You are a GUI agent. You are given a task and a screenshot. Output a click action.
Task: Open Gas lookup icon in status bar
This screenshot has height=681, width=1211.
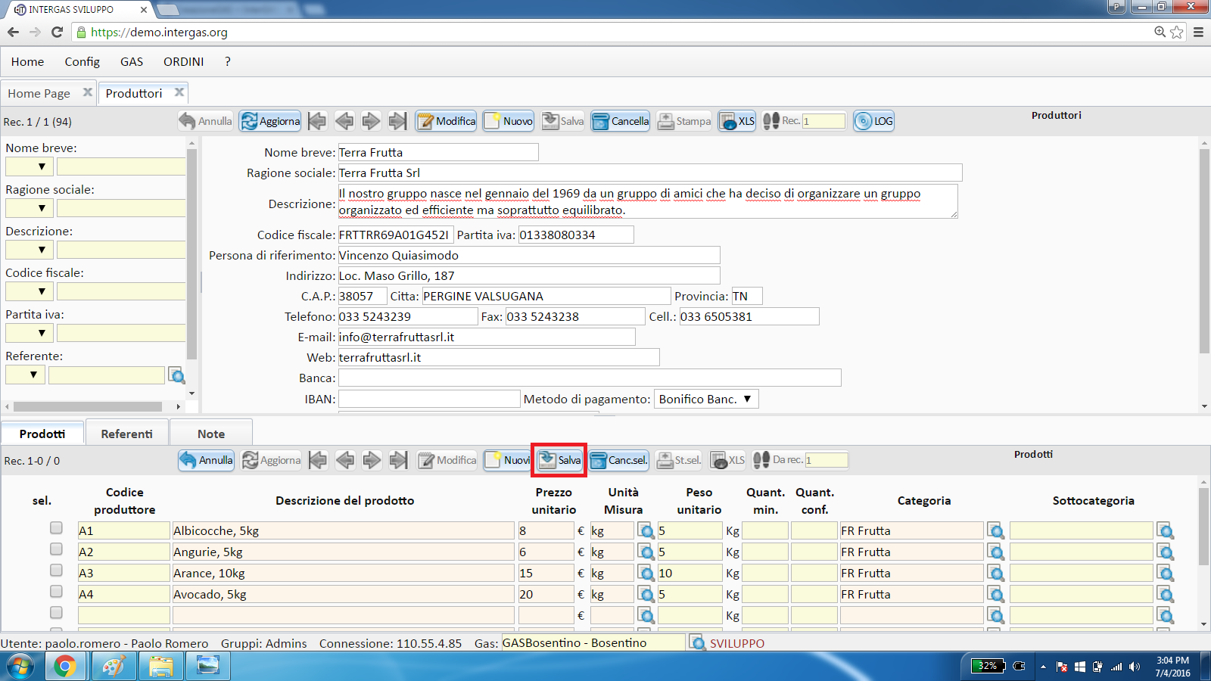698,643
